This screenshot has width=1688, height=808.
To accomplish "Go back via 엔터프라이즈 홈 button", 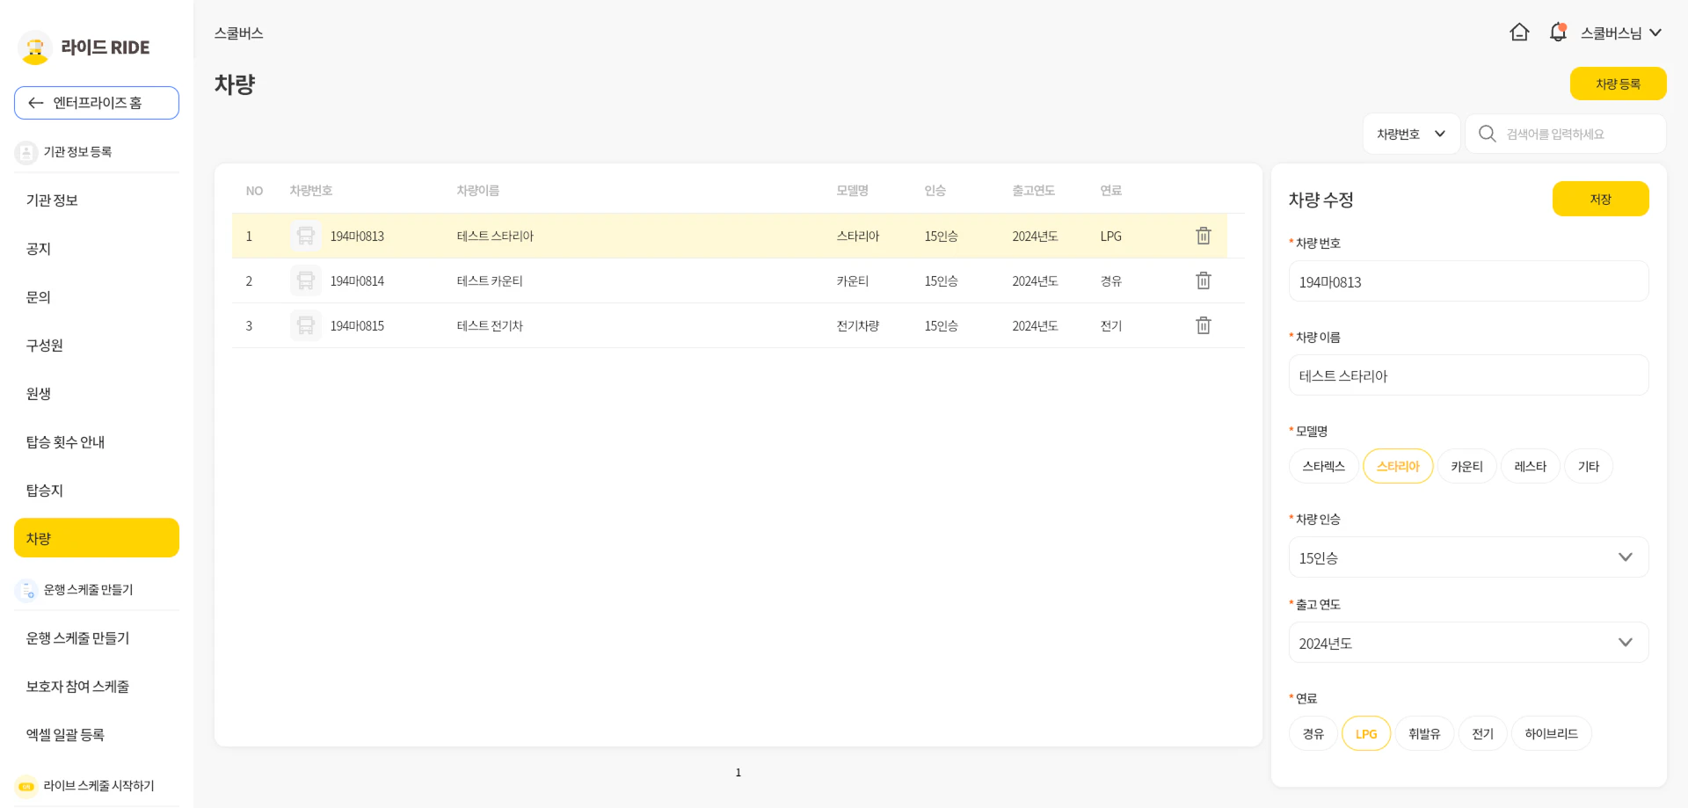I will point(97,103).
